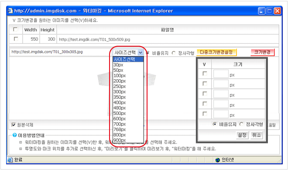
Task: Click the 취소 button in size panel
Action: tap(257, 135)
